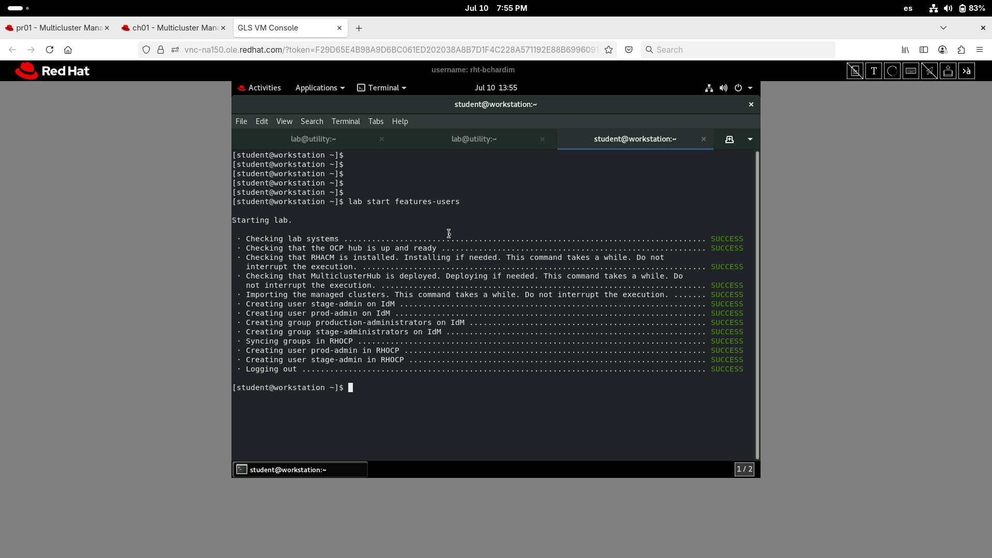Click student@workstation taskbar window button
Image resolution: width=992 pixels, height=558 pixels.
pyautogui.click(x=300, y=470)
